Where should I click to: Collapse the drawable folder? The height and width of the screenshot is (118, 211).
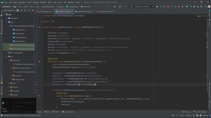click(9, 60)
